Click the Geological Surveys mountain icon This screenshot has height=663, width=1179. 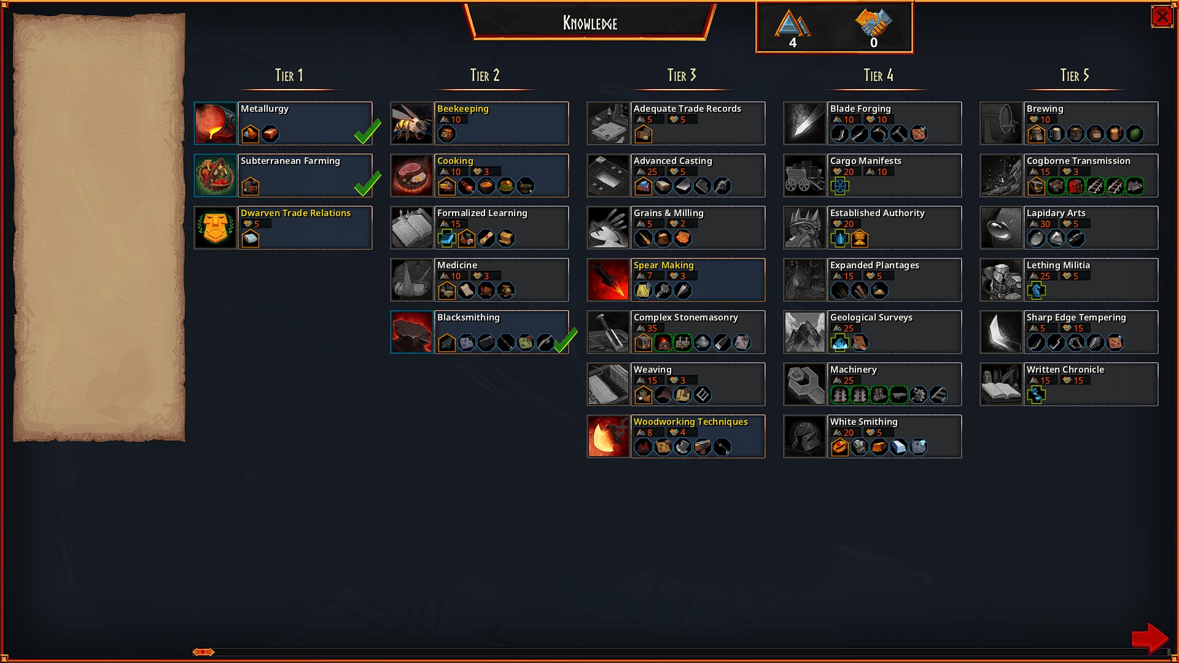click(x=805, y=332)
